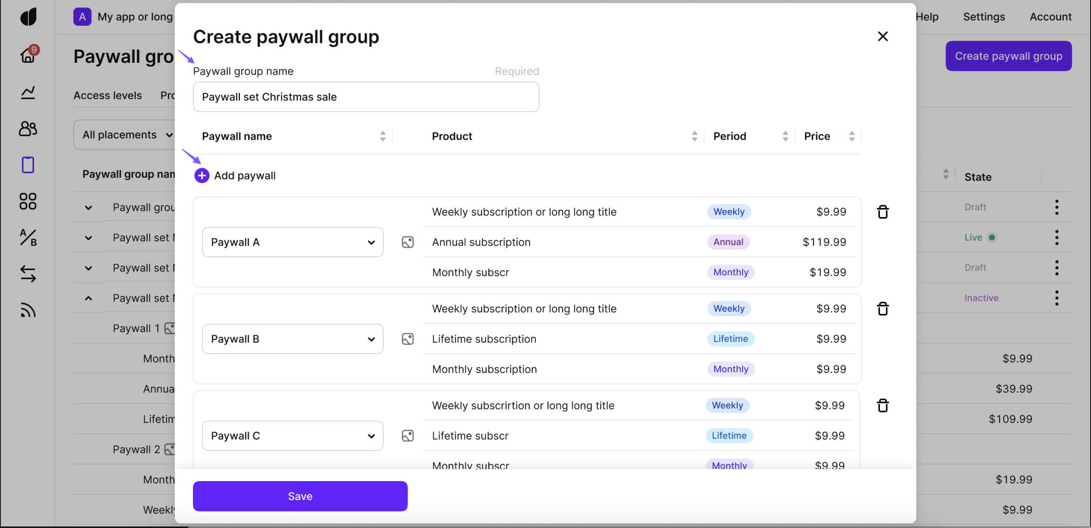This screenshot has height=528, width=1091.
Task: Click the Save button
Action: click(x=300, y=496)
